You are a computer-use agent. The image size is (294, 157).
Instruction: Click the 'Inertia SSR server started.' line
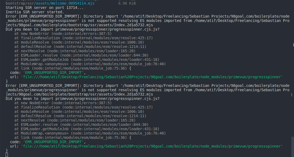tap(35, 12)
